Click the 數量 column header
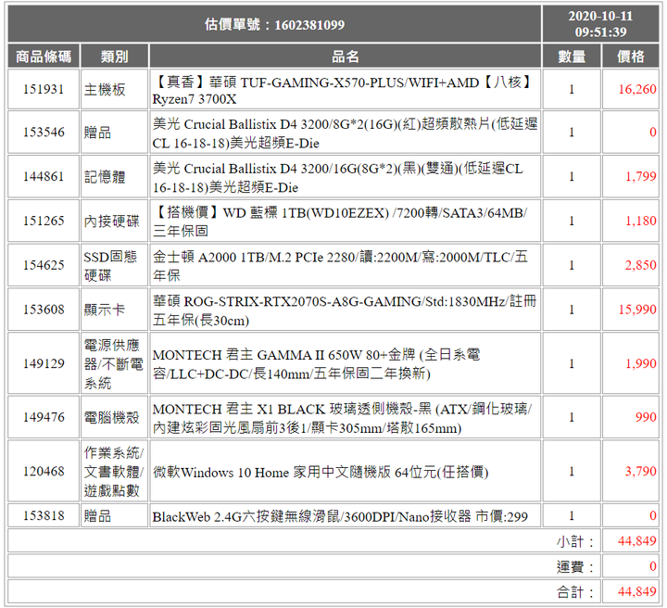Viewport: 667px width, 608px height. (x=572, y=57)
